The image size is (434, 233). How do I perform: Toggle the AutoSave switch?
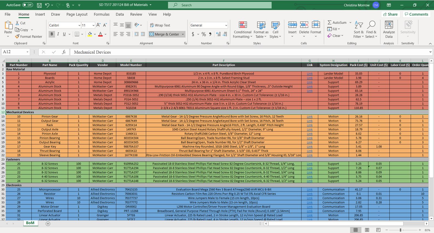tap(28, 5)
